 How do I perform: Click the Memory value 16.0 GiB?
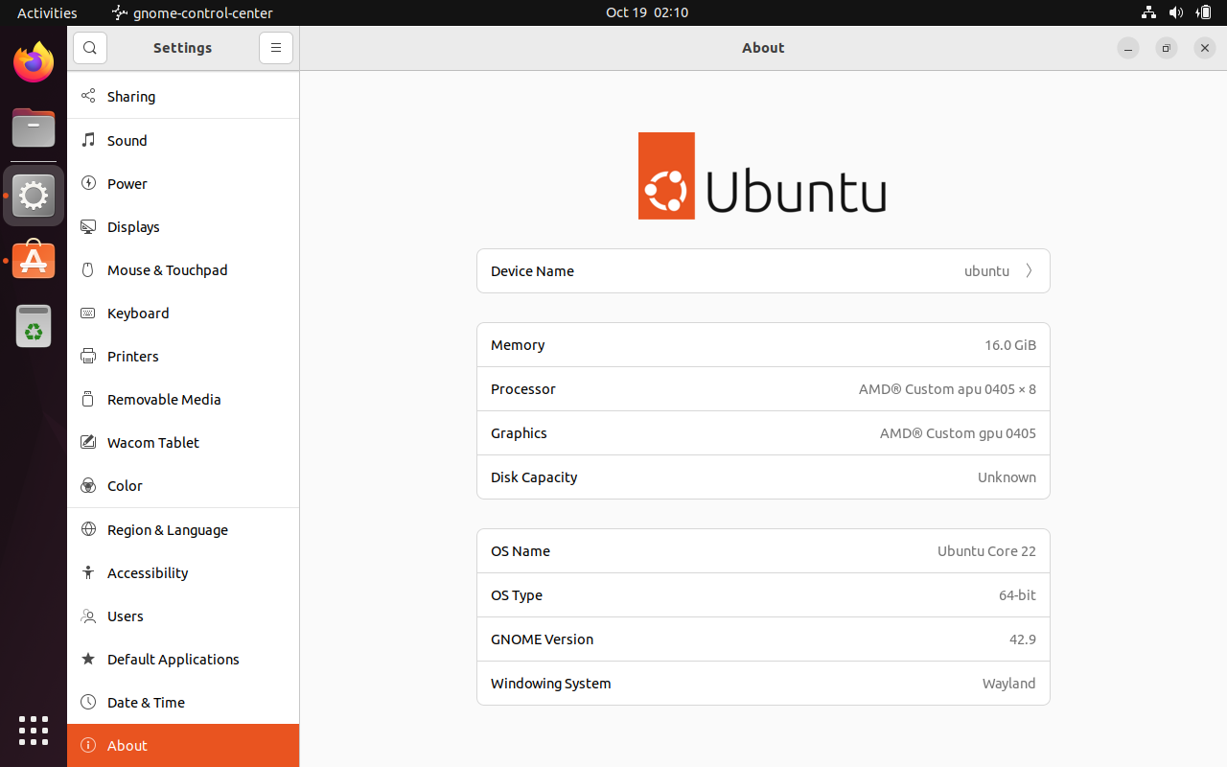point(1010,345)
